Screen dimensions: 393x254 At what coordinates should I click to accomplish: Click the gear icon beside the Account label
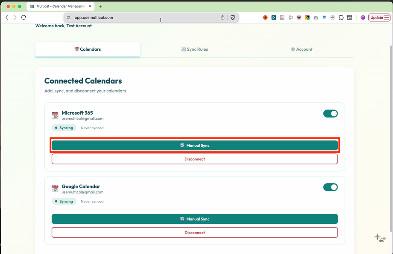(293, 49)
